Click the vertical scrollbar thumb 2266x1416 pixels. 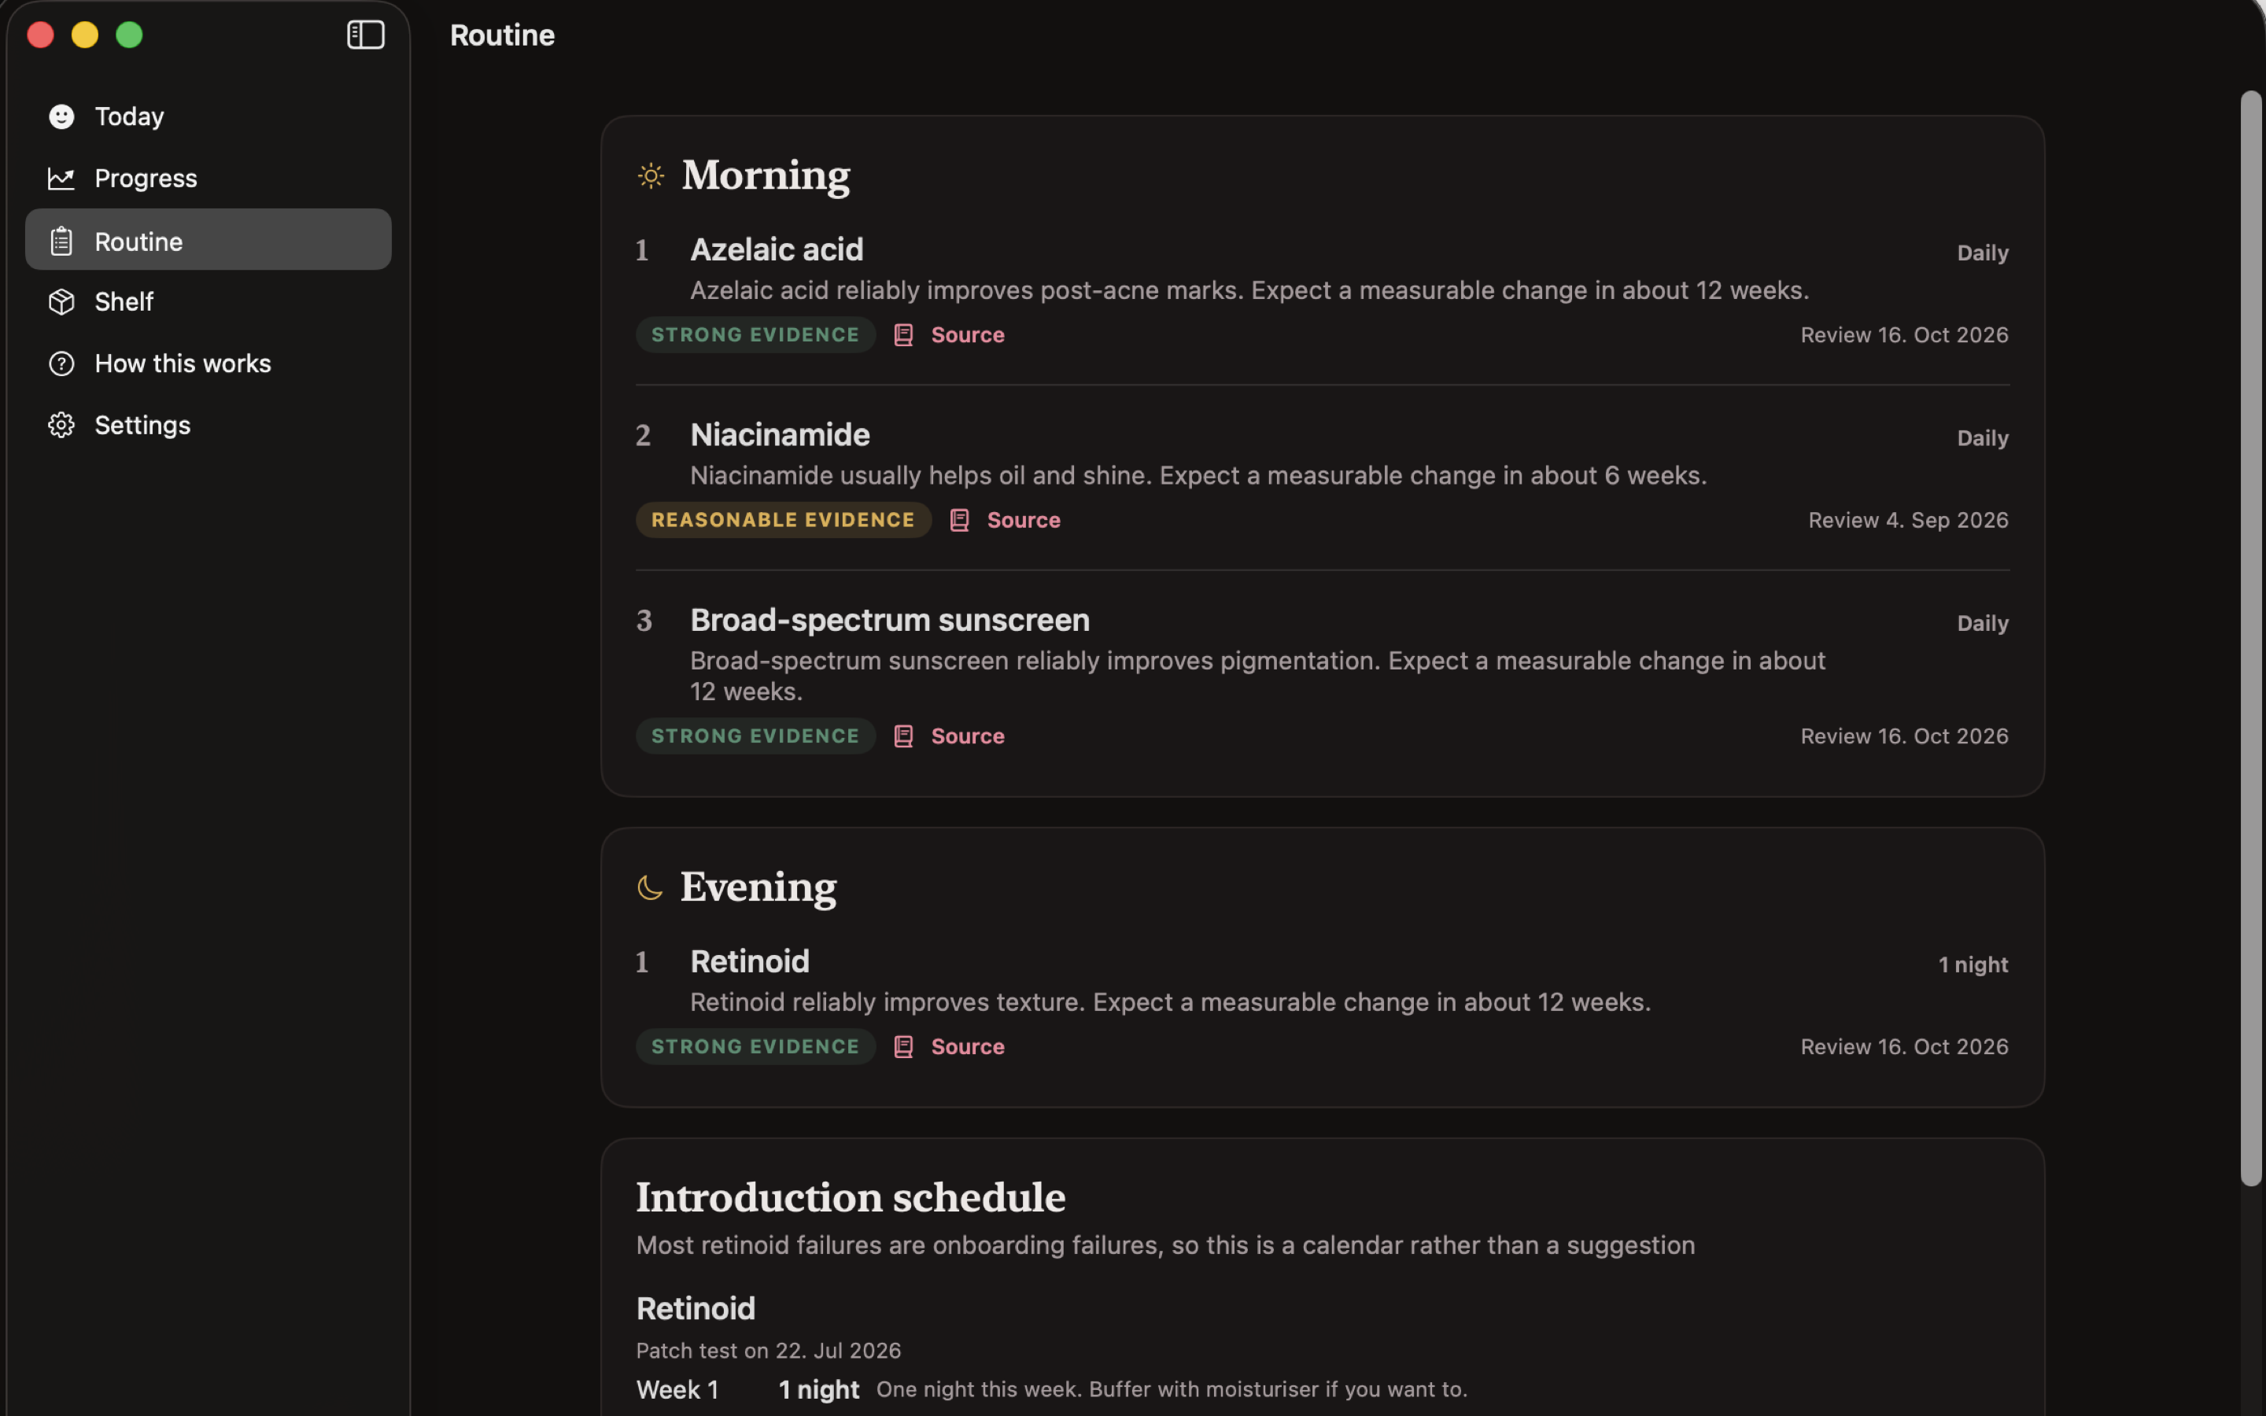(x=2251, y=639)
